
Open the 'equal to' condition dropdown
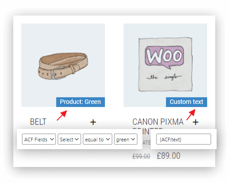(x=98, y=139)
